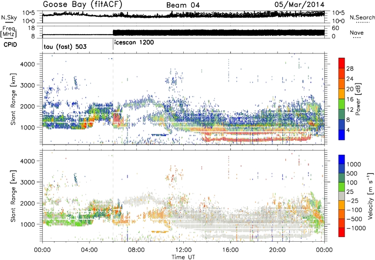The height and width of the screenshot is (260, 375).
Task: Click the '04:00' time axis tick label
Action: tap(89, 250)
